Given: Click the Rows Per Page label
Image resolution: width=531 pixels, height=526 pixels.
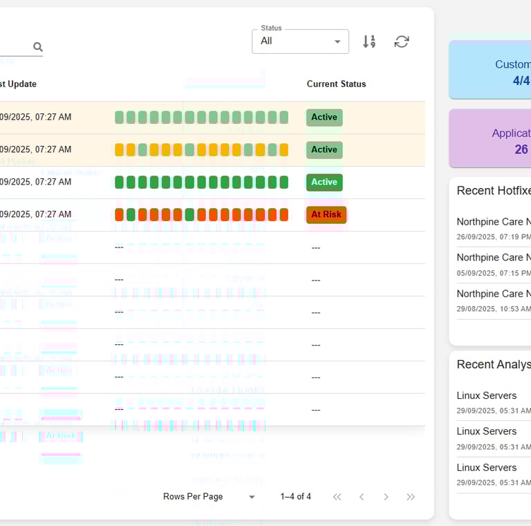Looking at the screenshot, I should (193, 496).
